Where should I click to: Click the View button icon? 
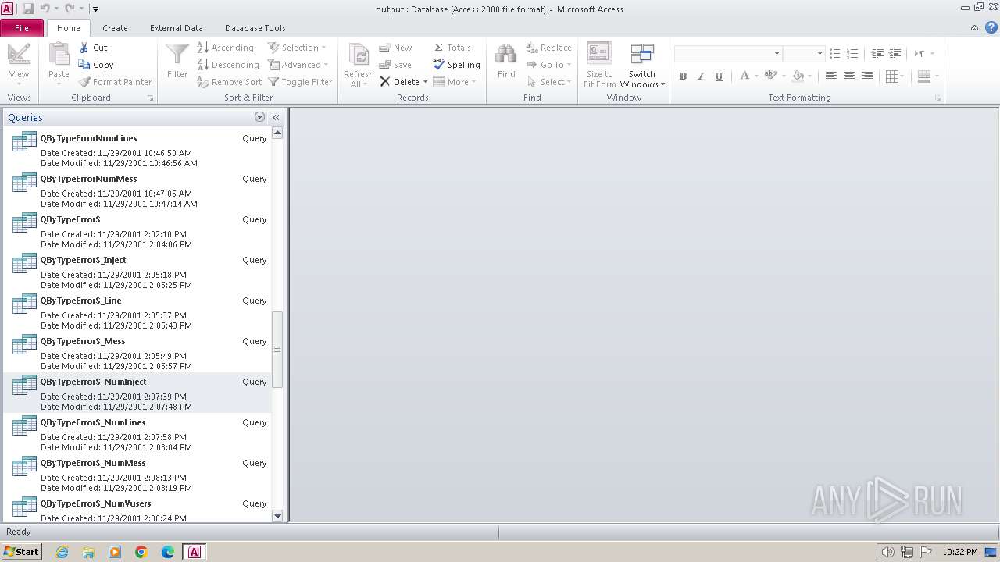pos(19,54)
